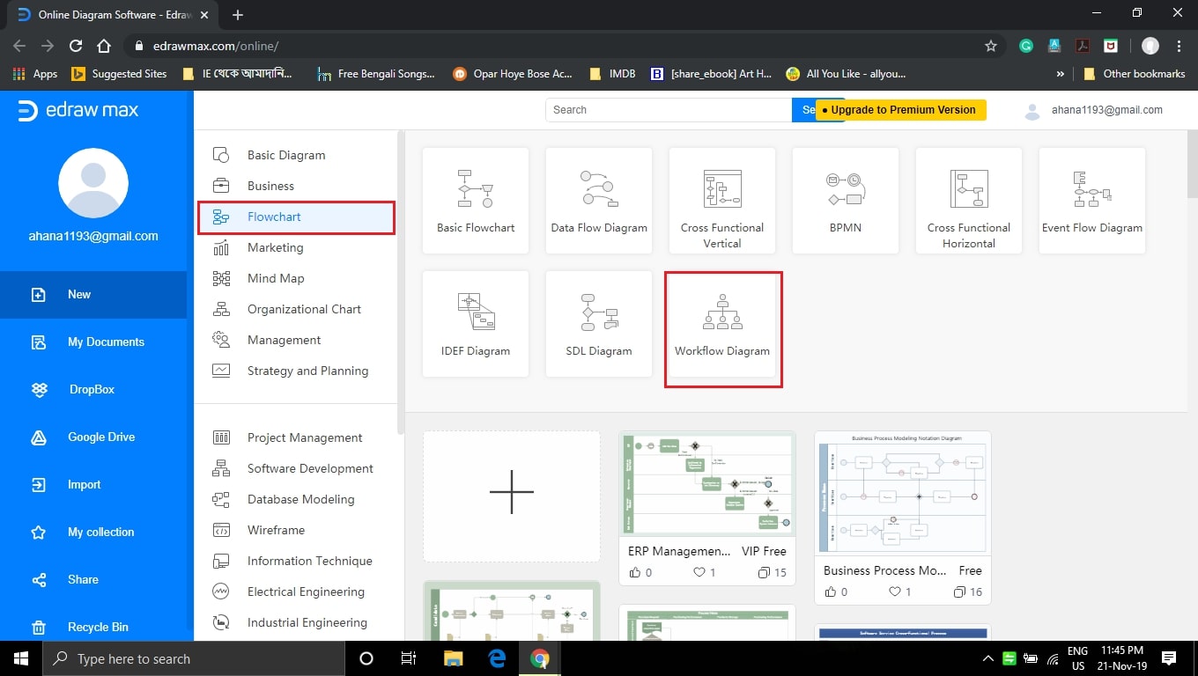The image size is (1198, 676).
Task: Click the Share sidebar icon
Action: 39,579
